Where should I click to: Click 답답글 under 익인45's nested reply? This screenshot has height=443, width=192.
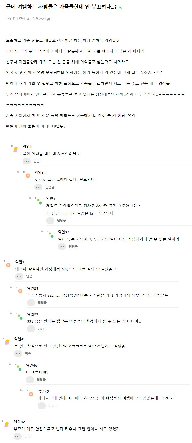(53, 406)
